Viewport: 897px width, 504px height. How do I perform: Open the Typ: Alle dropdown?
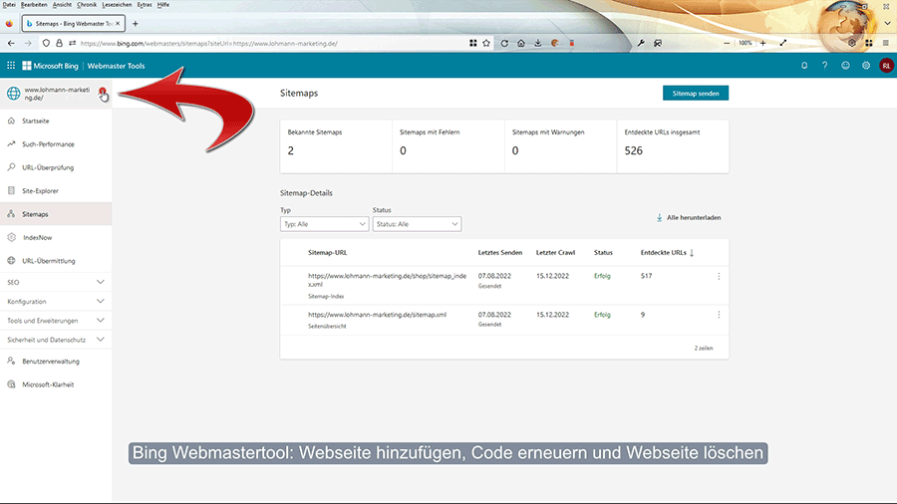point(324,224)
